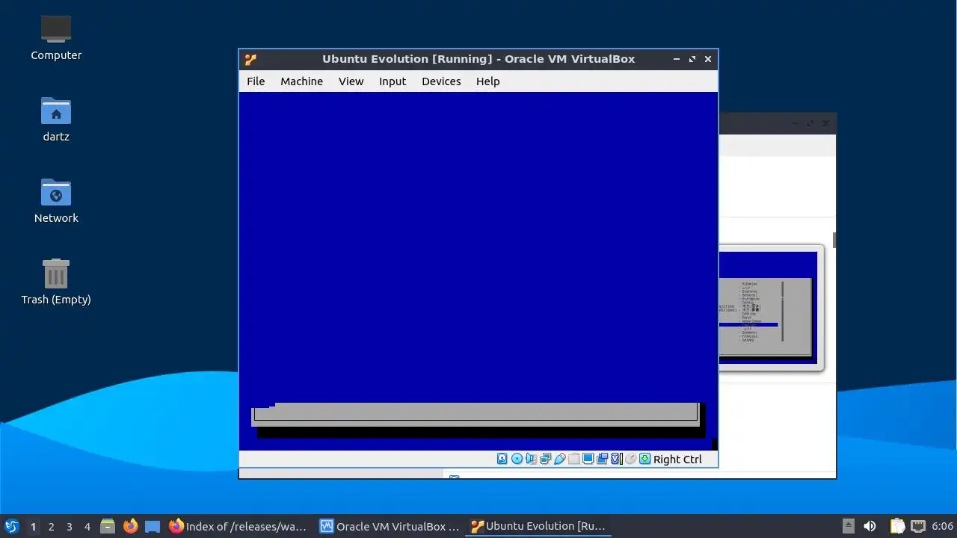Click the USB devices status icon

tap(559, 459)
